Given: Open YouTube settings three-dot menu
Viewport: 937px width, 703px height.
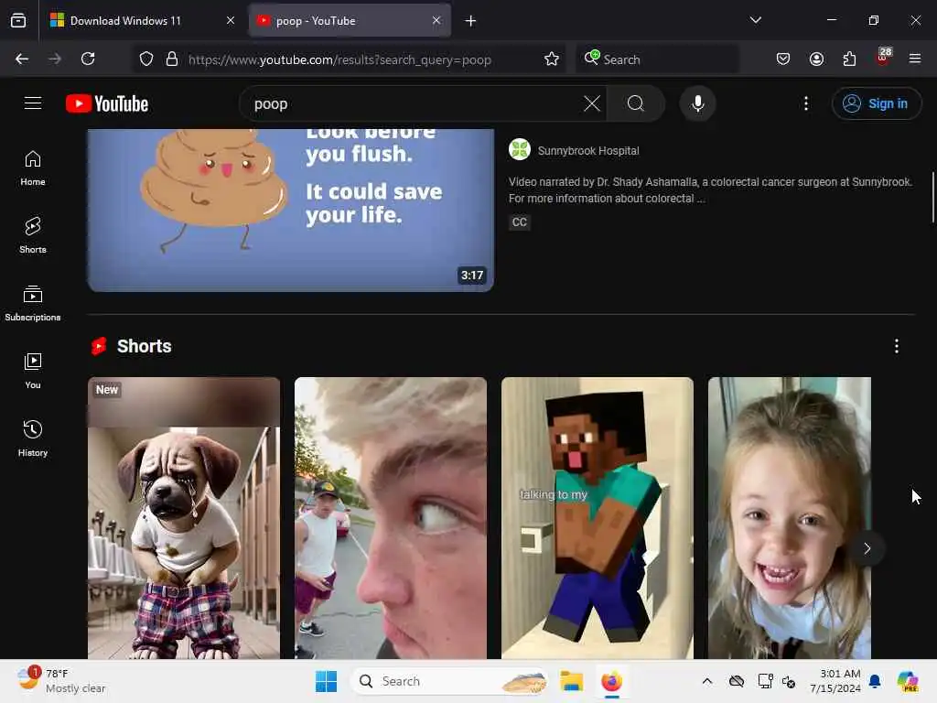Looking at the screenshot, I should (806, 103).
